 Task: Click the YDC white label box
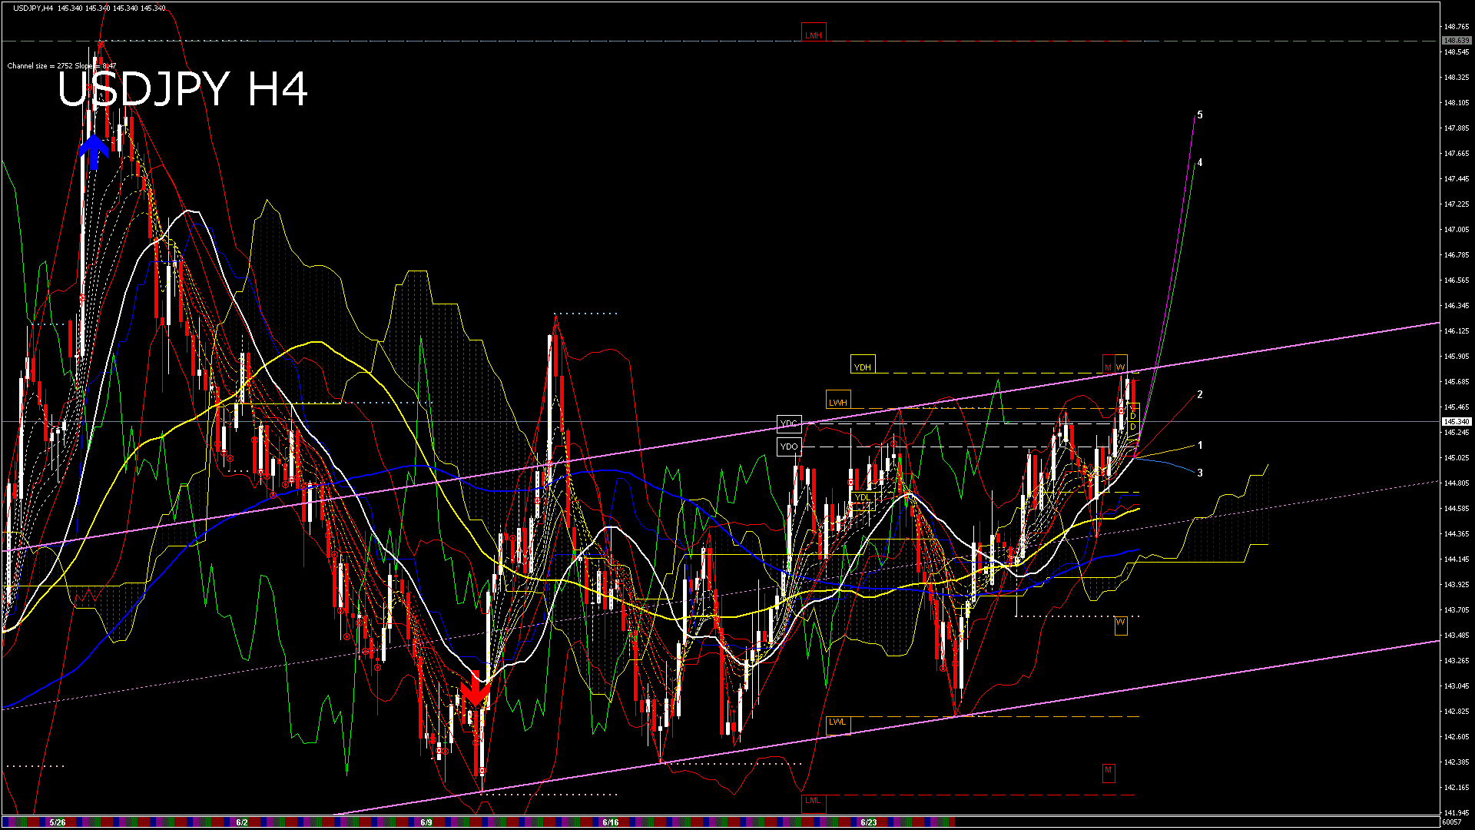click(789, 423)
